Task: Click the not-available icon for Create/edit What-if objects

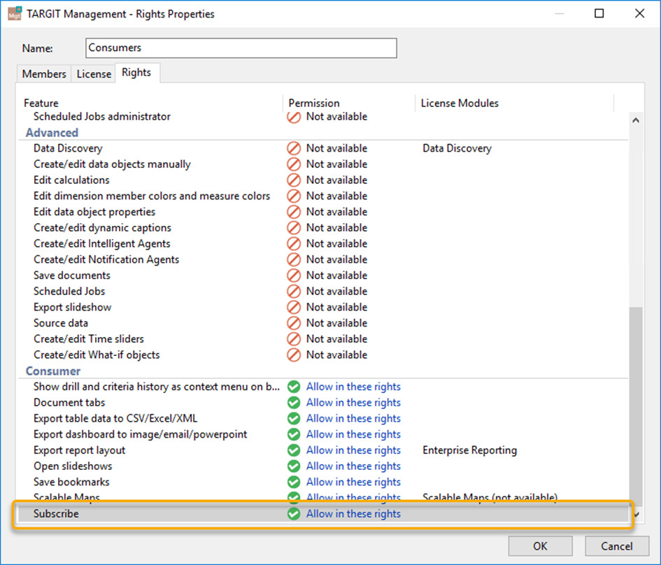Action: coord(294,355)
